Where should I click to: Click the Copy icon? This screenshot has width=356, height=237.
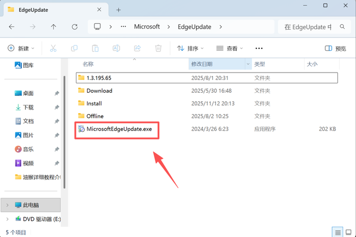click(x=74, y=48)
